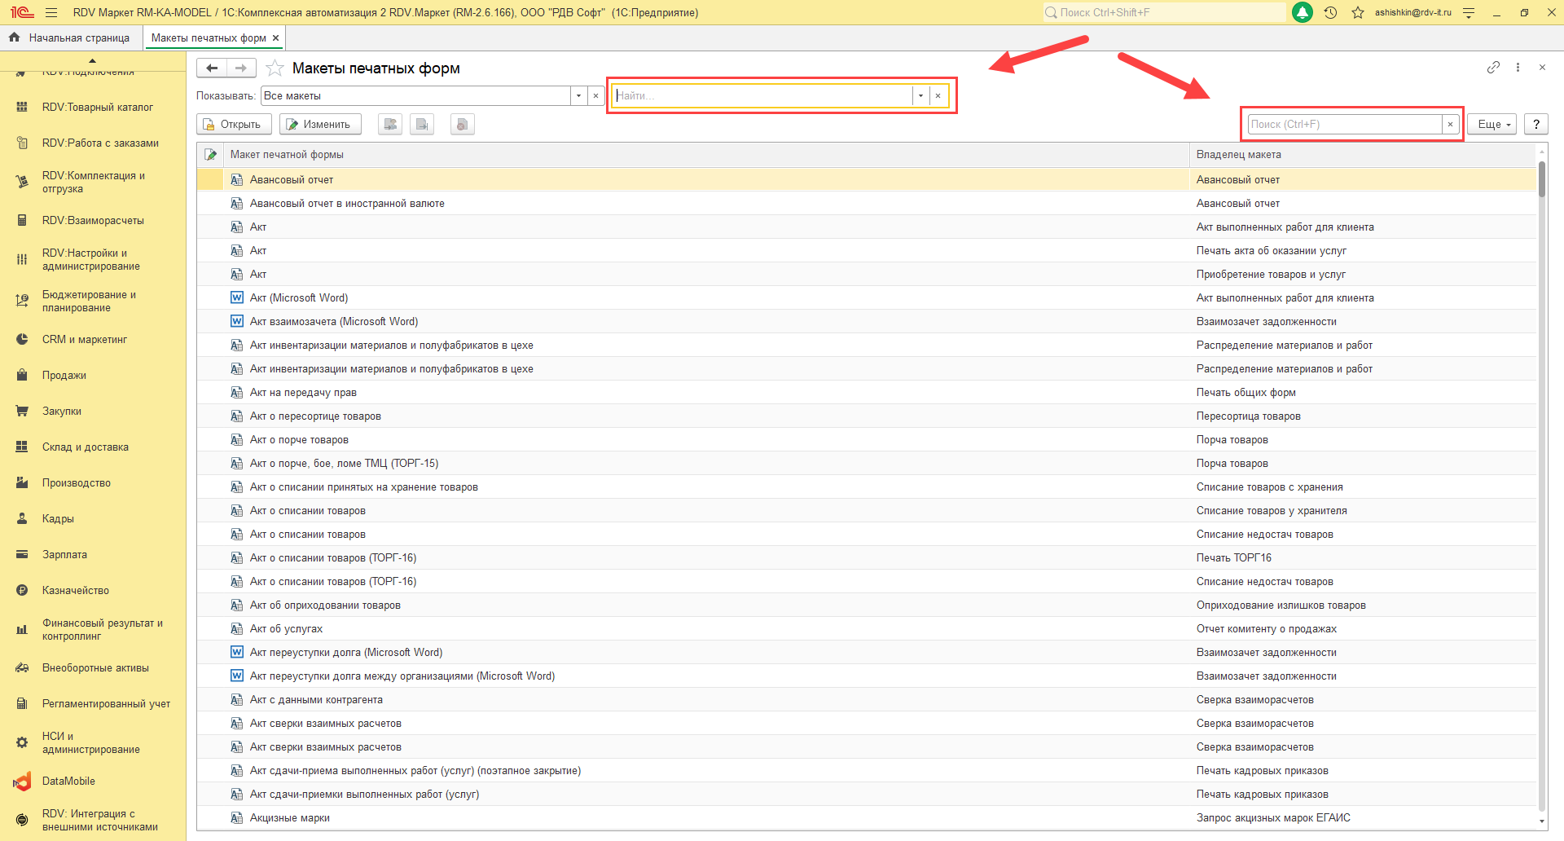Open the Еще dropdown menu

pos(1493,125)
